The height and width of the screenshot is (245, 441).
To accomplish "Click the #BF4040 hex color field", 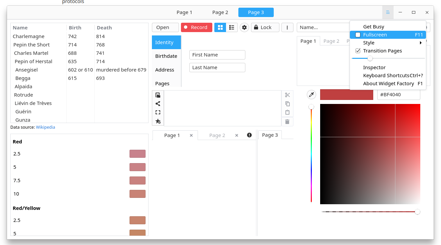I will pyautogui.click(x=399, y=95).
